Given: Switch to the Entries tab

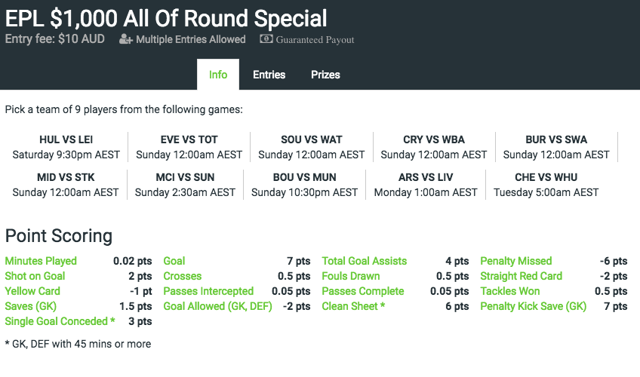Looking at the screenshot, I should coord(269,75).
